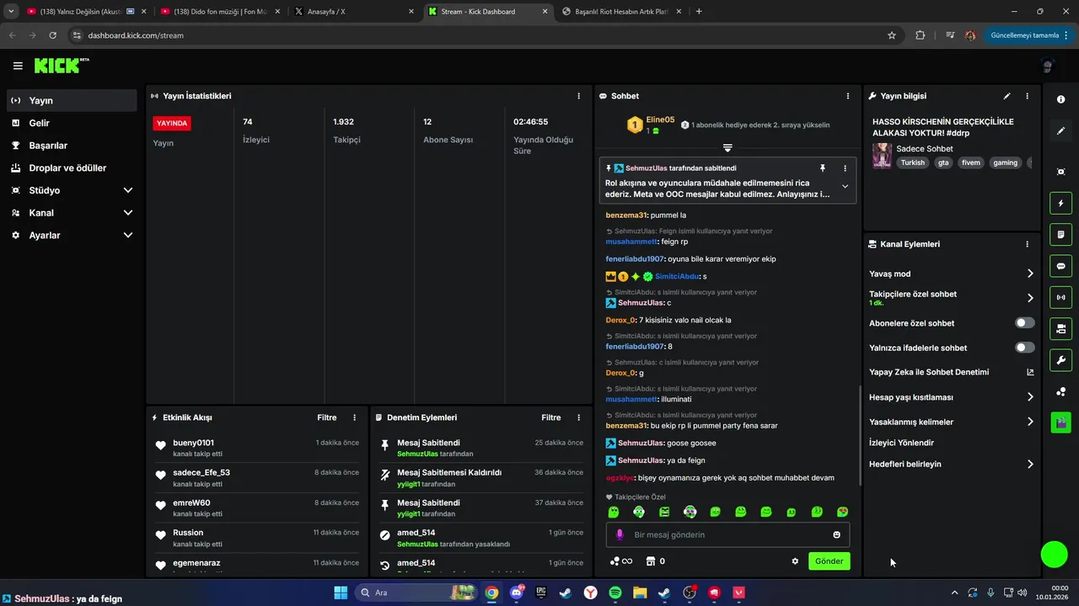Open the chat bubble icon in right sidebar

click(1060, 266)
